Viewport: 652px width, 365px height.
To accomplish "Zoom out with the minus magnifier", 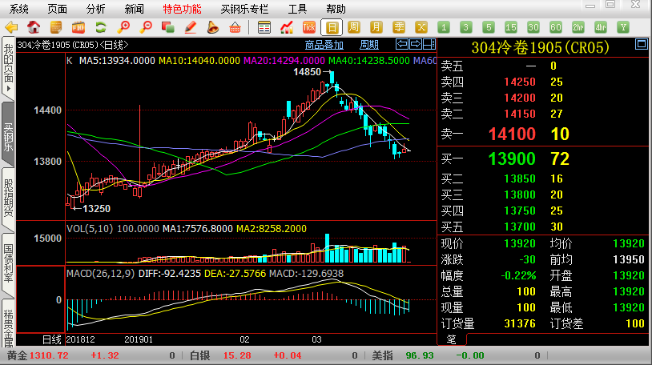I will [x=146, y=27].
